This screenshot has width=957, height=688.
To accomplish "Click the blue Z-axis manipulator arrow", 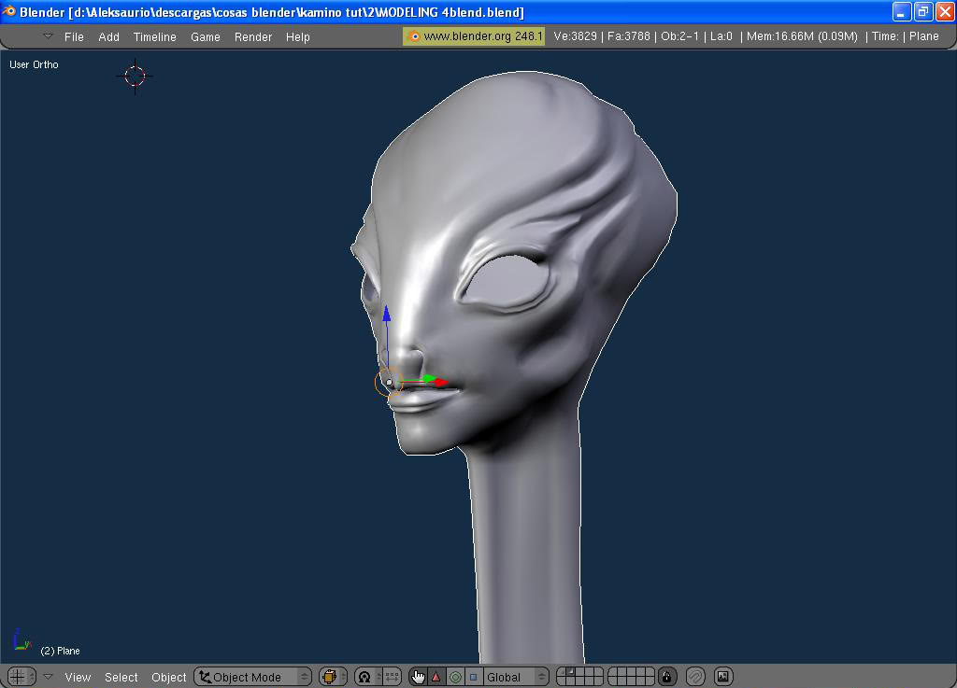I will click(386, 315).
